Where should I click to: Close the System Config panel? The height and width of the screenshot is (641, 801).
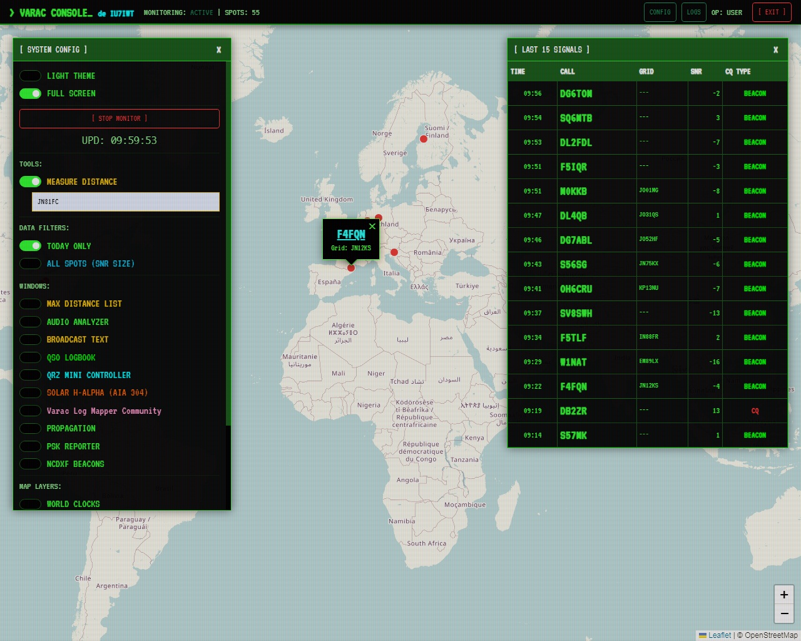[x=218, y=50]
